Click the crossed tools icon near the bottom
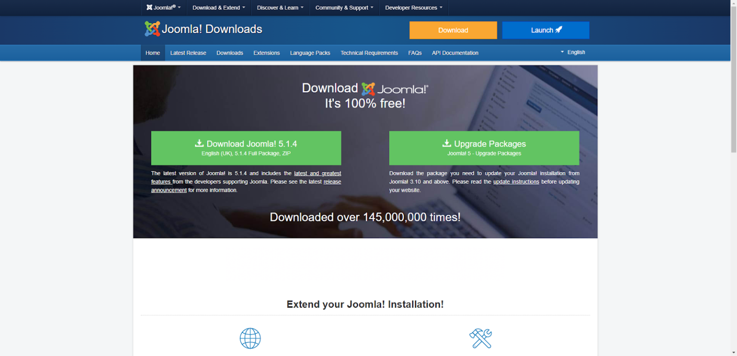The height and width of the screenshot is (356, 737). coord(480,338)
